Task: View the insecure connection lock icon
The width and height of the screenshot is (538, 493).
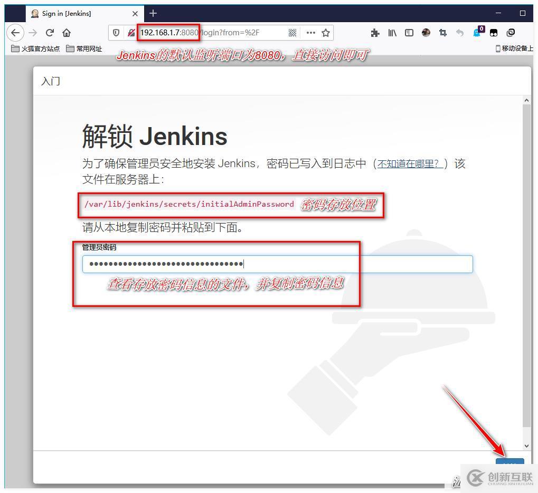Action: point(131,33)
